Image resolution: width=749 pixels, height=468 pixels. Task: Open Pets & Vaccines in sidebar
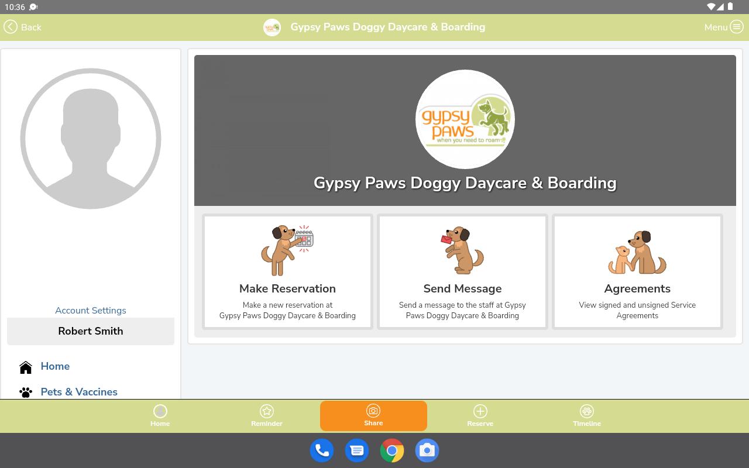pos(79,392)
